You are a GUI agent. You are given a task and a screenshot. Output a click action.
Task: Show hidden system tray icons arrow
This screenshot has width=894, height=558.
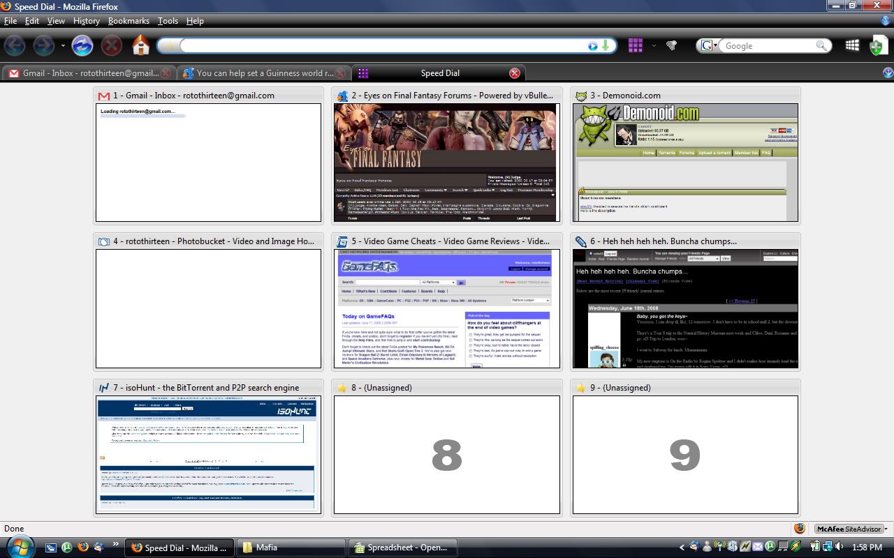[682, 548]
